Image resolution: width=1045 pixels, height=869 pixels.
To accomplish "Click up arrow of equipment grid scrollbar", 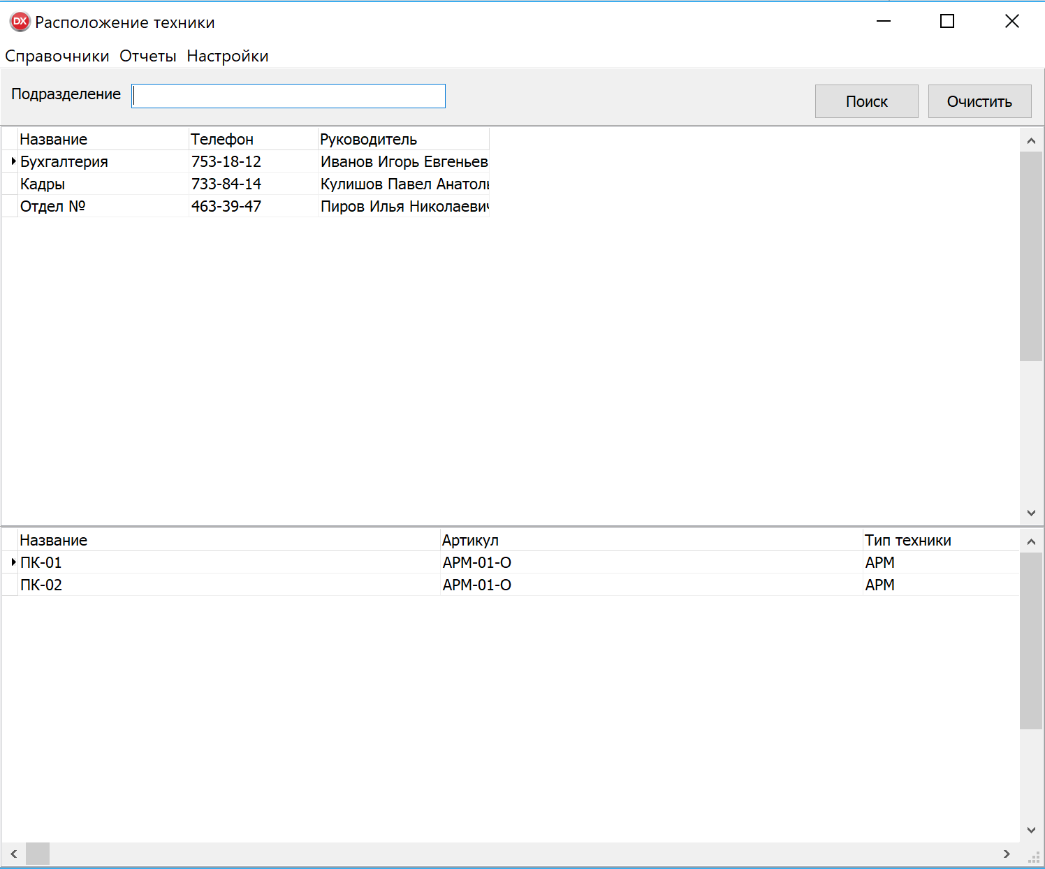I will click(1031, 541).
